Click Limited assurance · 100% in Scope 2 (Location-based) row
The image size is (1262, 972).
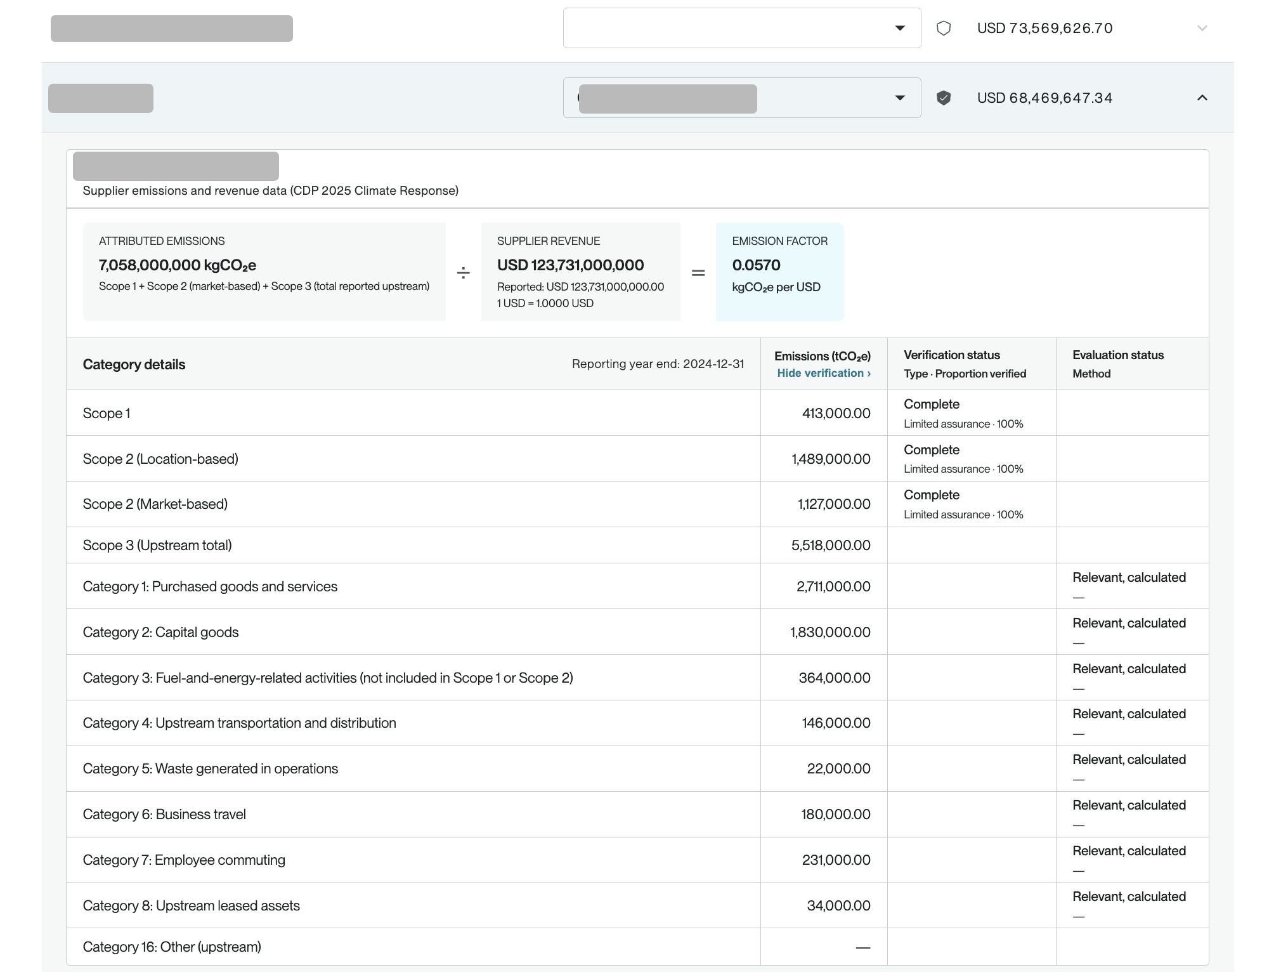click(963, 469)
